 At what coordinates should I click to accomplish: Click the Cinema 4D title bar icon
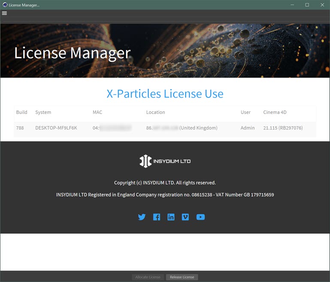(5, 5)
